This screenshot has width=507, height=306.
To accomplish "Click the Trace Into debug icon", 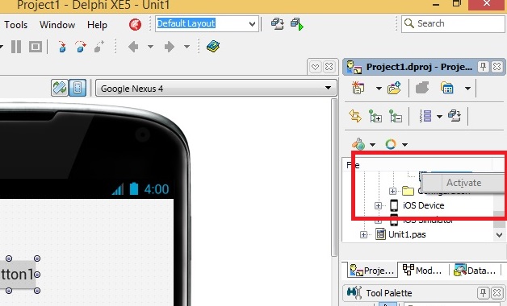I will pos(62,47).
